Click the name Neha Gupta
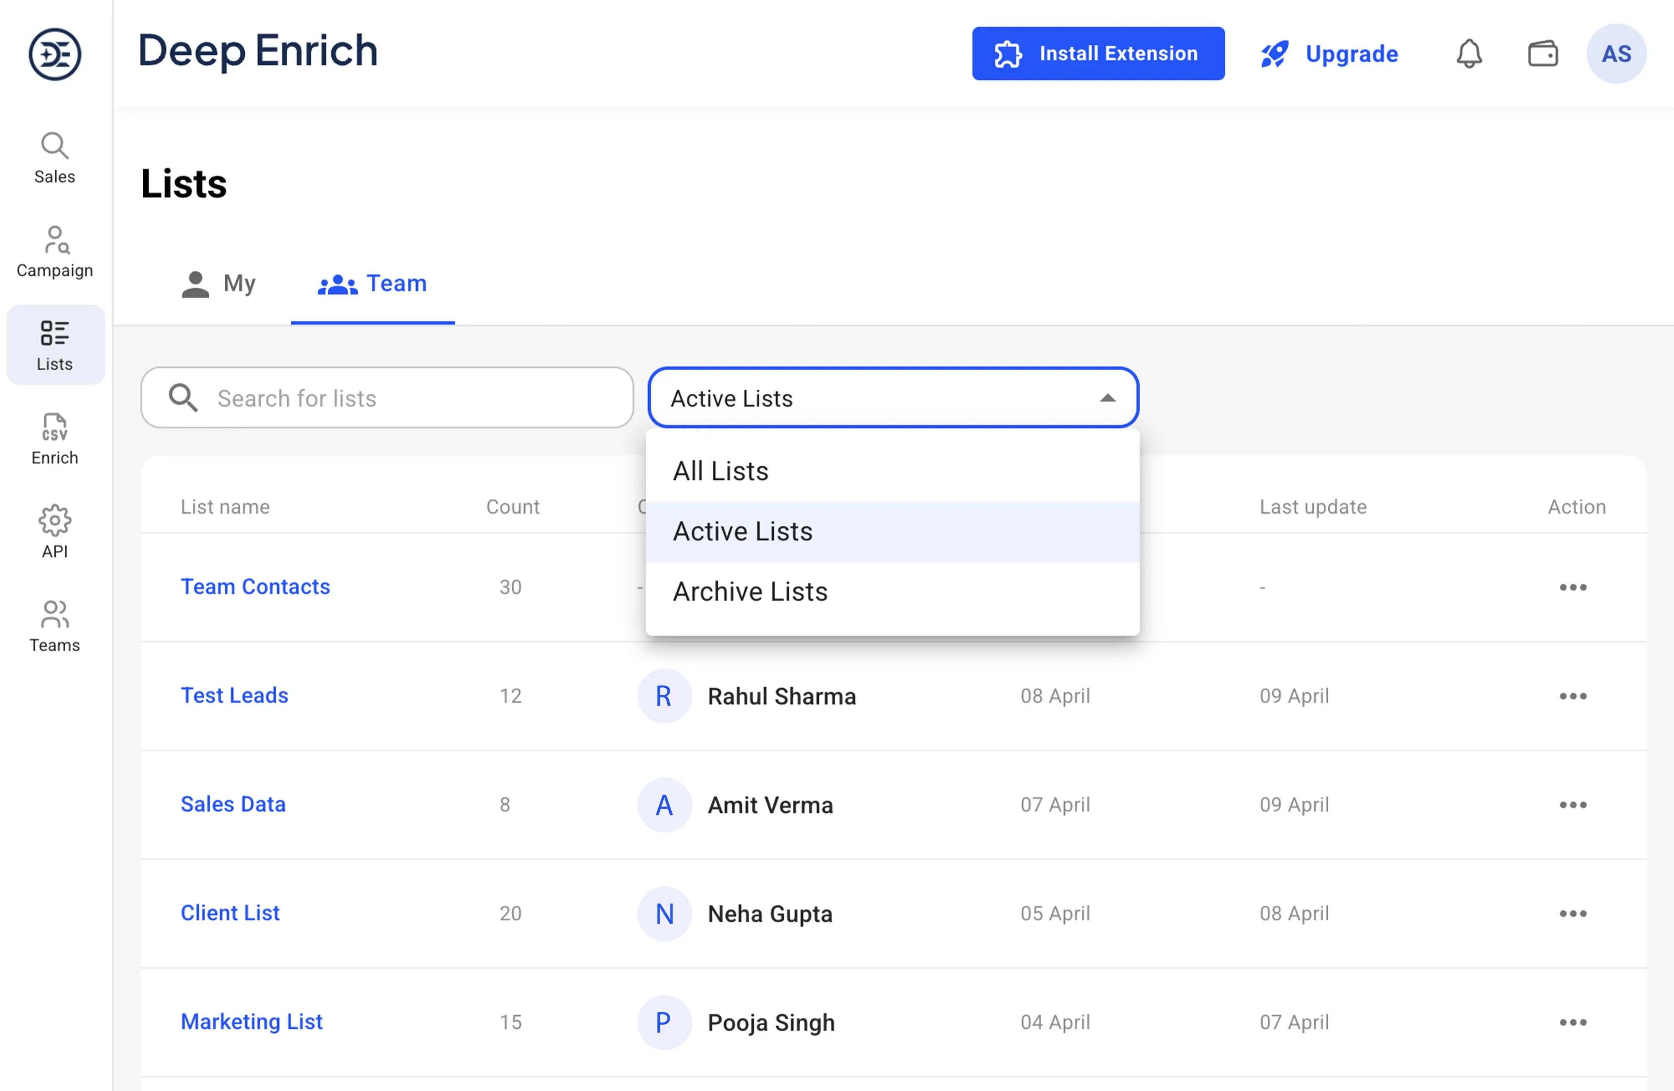Image resolution: width=1674 pixels, height=1091 pixels. 770,914
